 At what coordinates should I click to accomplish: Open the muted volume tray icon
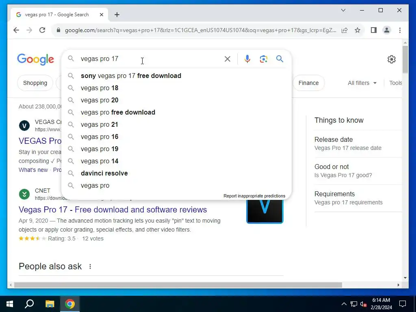(364, 304)
